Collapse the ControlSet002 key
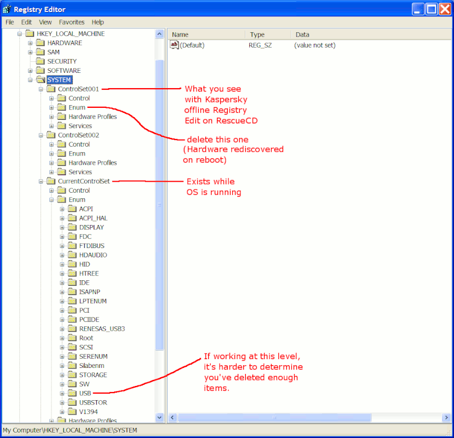The image size is (454, 438). click(41, 135)
